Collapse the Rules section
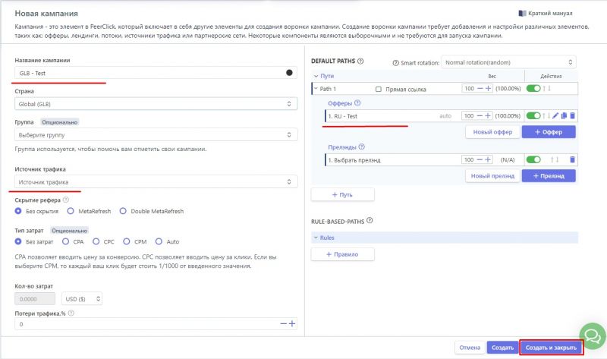607x359 pixels. [316, 238]
